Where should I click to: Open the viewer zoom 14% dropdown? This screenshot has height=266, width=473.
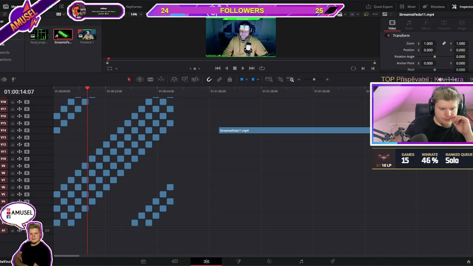pos(136,14)
